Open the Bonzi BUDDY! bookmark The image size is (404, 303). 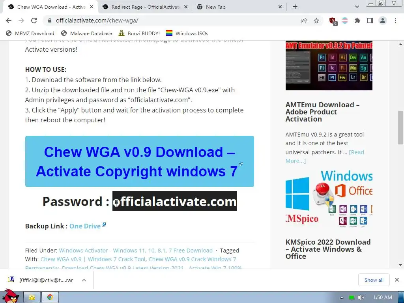[139, 33]
